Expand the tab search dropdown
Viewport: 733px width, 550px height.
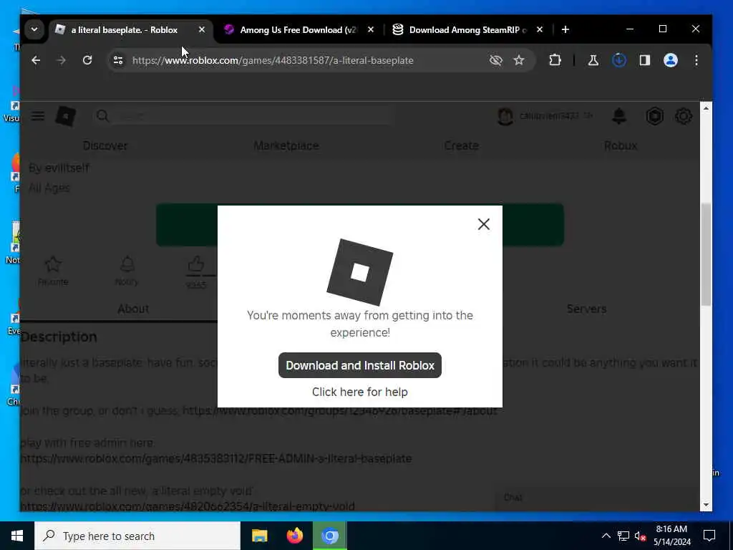click(34, 29)
